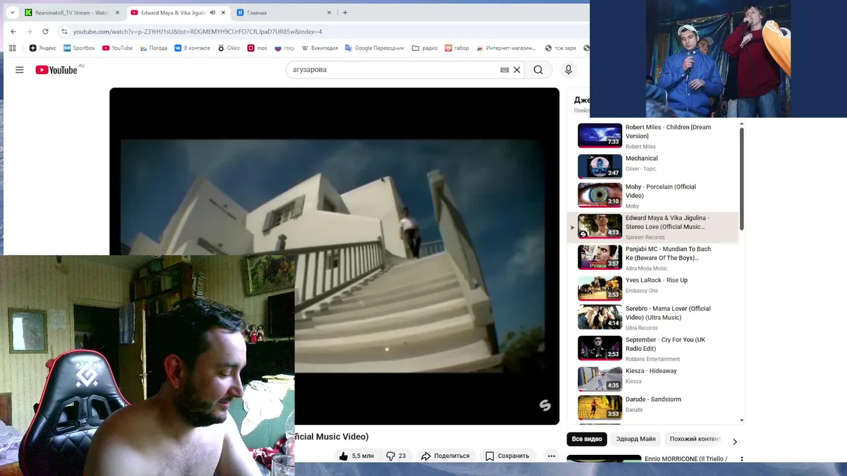Close the Edward Maya tab

223,13
